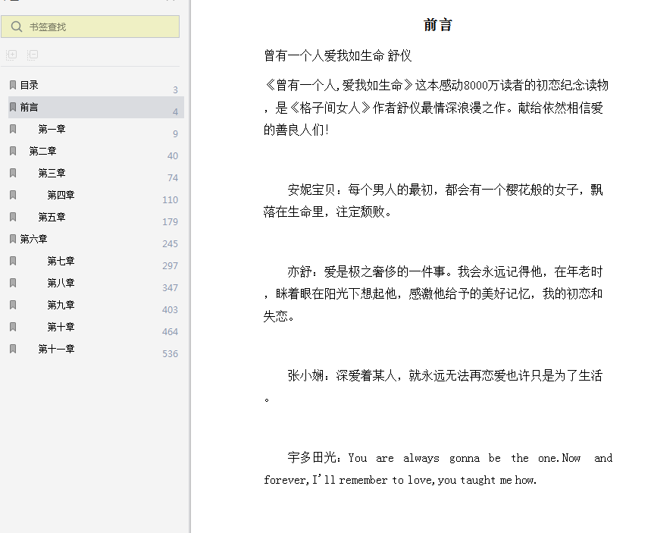Click the bookmark icon beside 前言
The height and width of the screenshot is (533, 654).
point(13,107)
